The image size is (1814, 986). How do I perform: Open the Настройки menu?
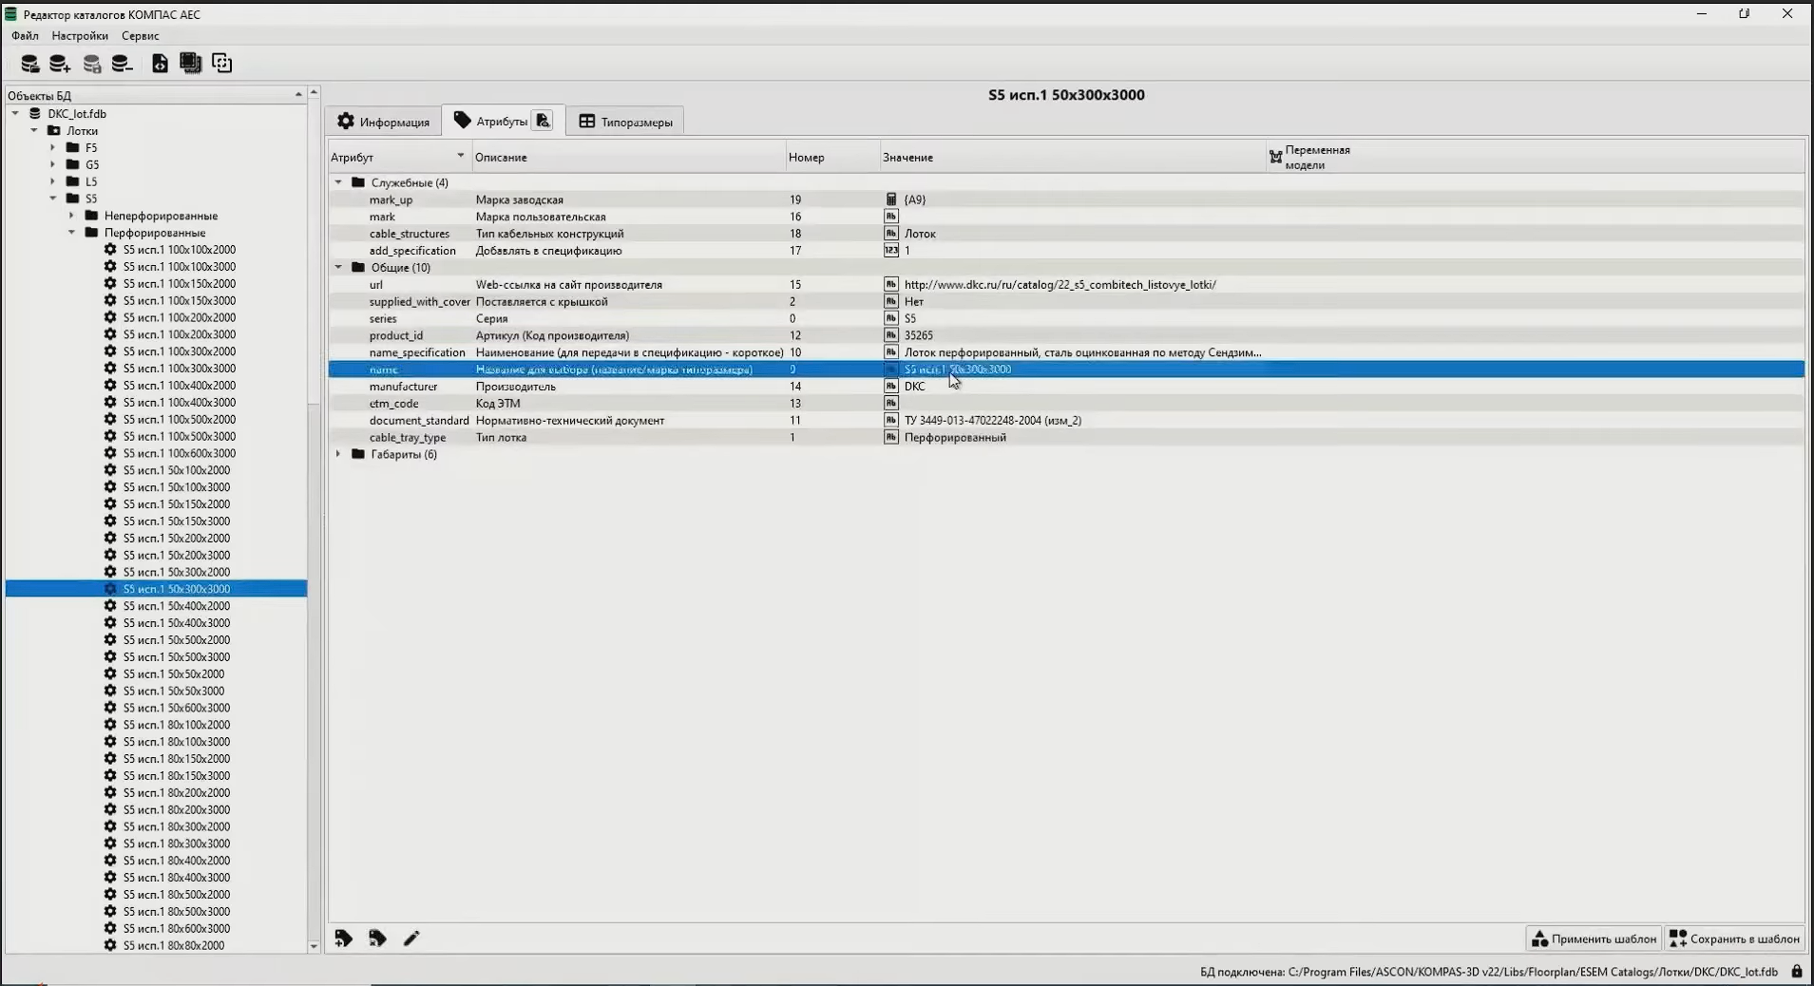click(x=80, y=36)
